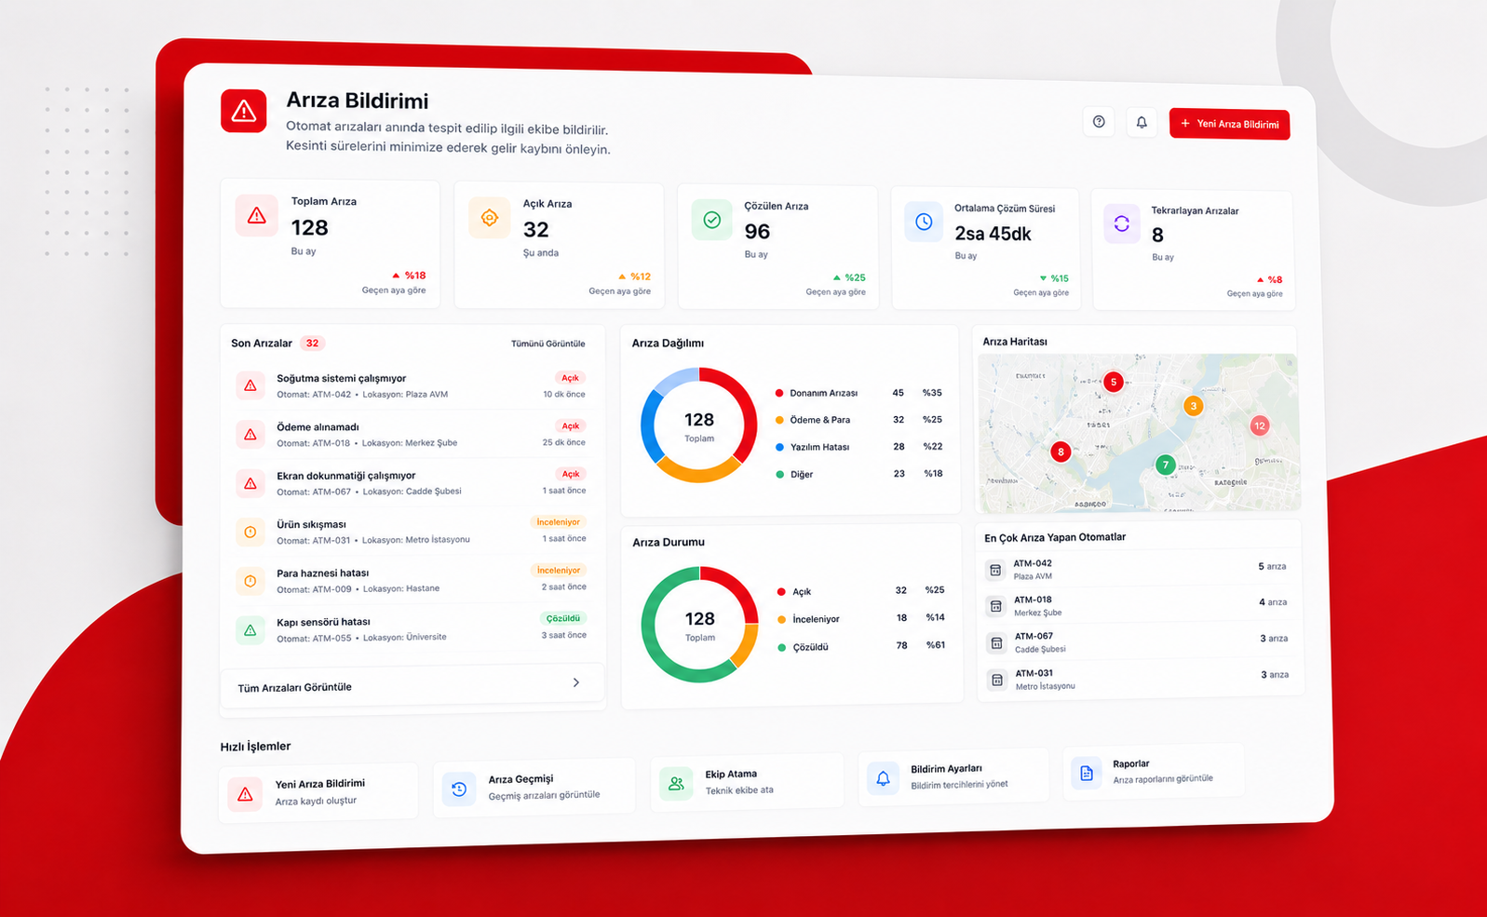Click the red 32 badge beside Son Arızalar

(312, 344)
